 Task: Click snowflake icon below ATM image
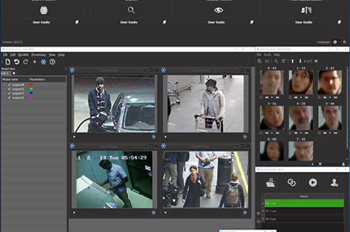(153, 213)
